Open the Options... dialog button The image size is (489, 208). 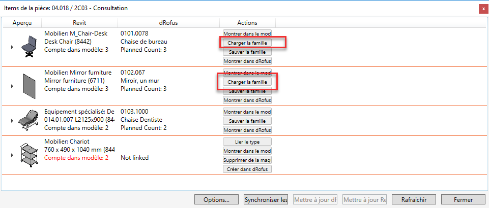(217, 199)
